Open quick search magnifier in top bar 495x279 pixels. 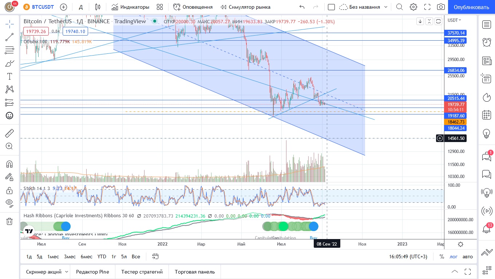400,7
